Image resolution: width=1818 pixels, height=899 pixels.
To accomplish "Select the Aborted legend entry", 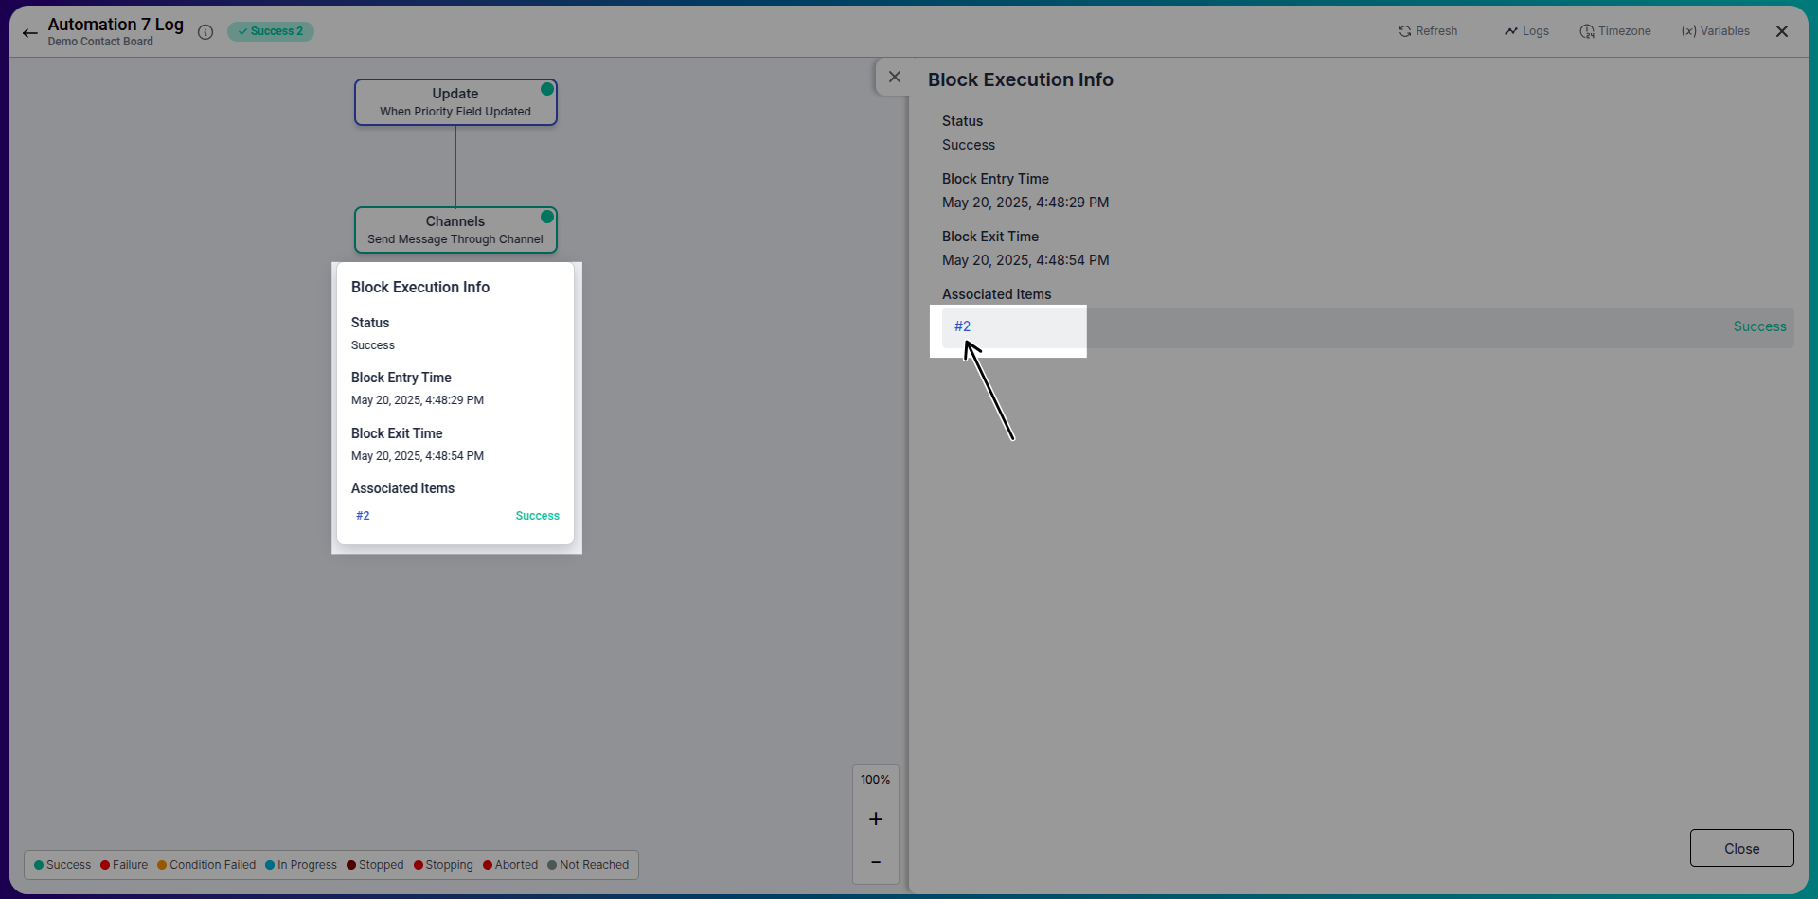I will click(510, 865).
